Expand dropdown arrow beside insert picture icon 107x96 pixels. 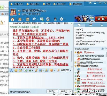coord(33,71)
